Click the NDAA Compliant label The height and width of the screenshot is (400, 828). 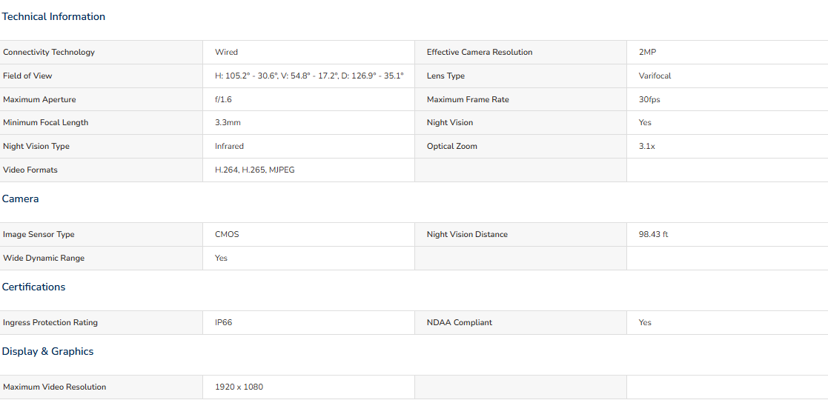pos(460,322)
